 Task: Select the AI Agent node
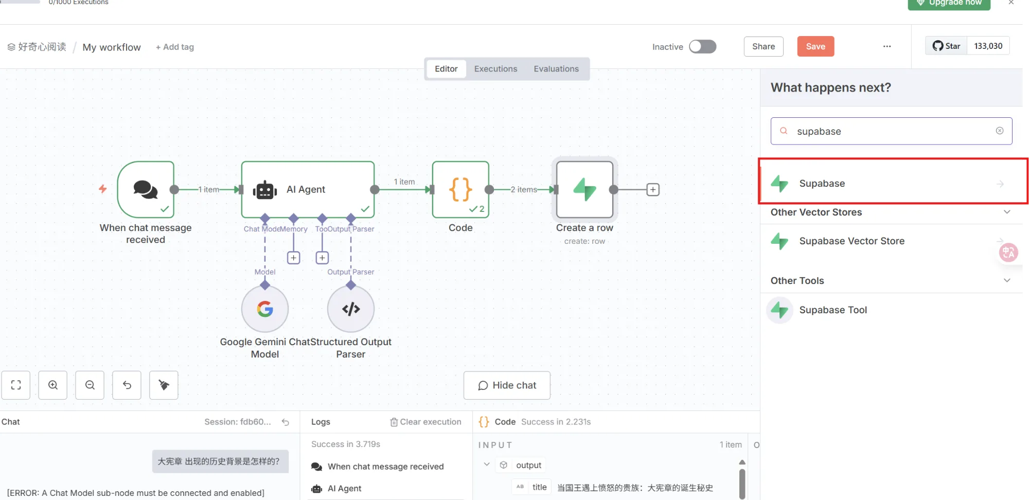coord(308,189)
